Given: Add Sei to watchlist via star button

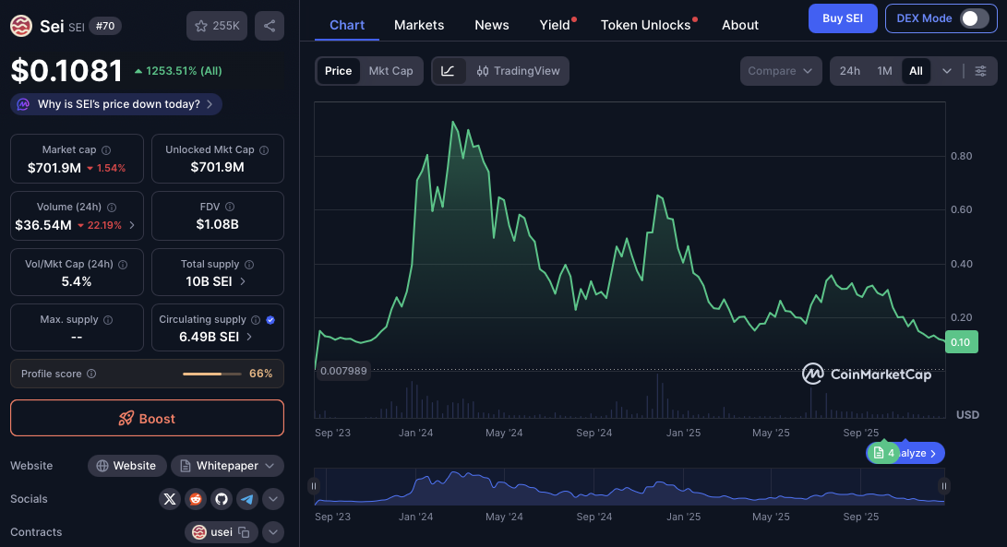Looking at the screenshot, I should 217,26.
